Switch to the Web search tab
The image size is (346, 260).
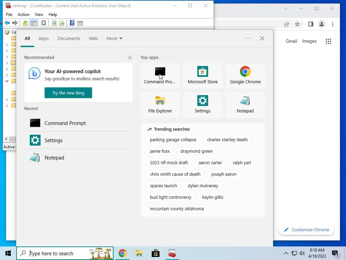click(x=93, y=39)
